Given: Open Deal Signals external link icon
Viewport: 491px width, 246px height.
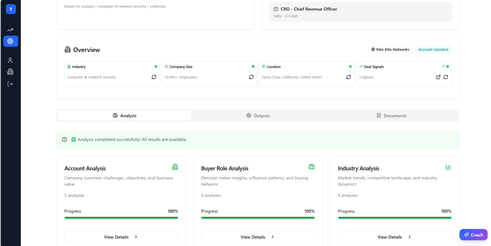Looking at the screenshot, I should pos(438,77).
